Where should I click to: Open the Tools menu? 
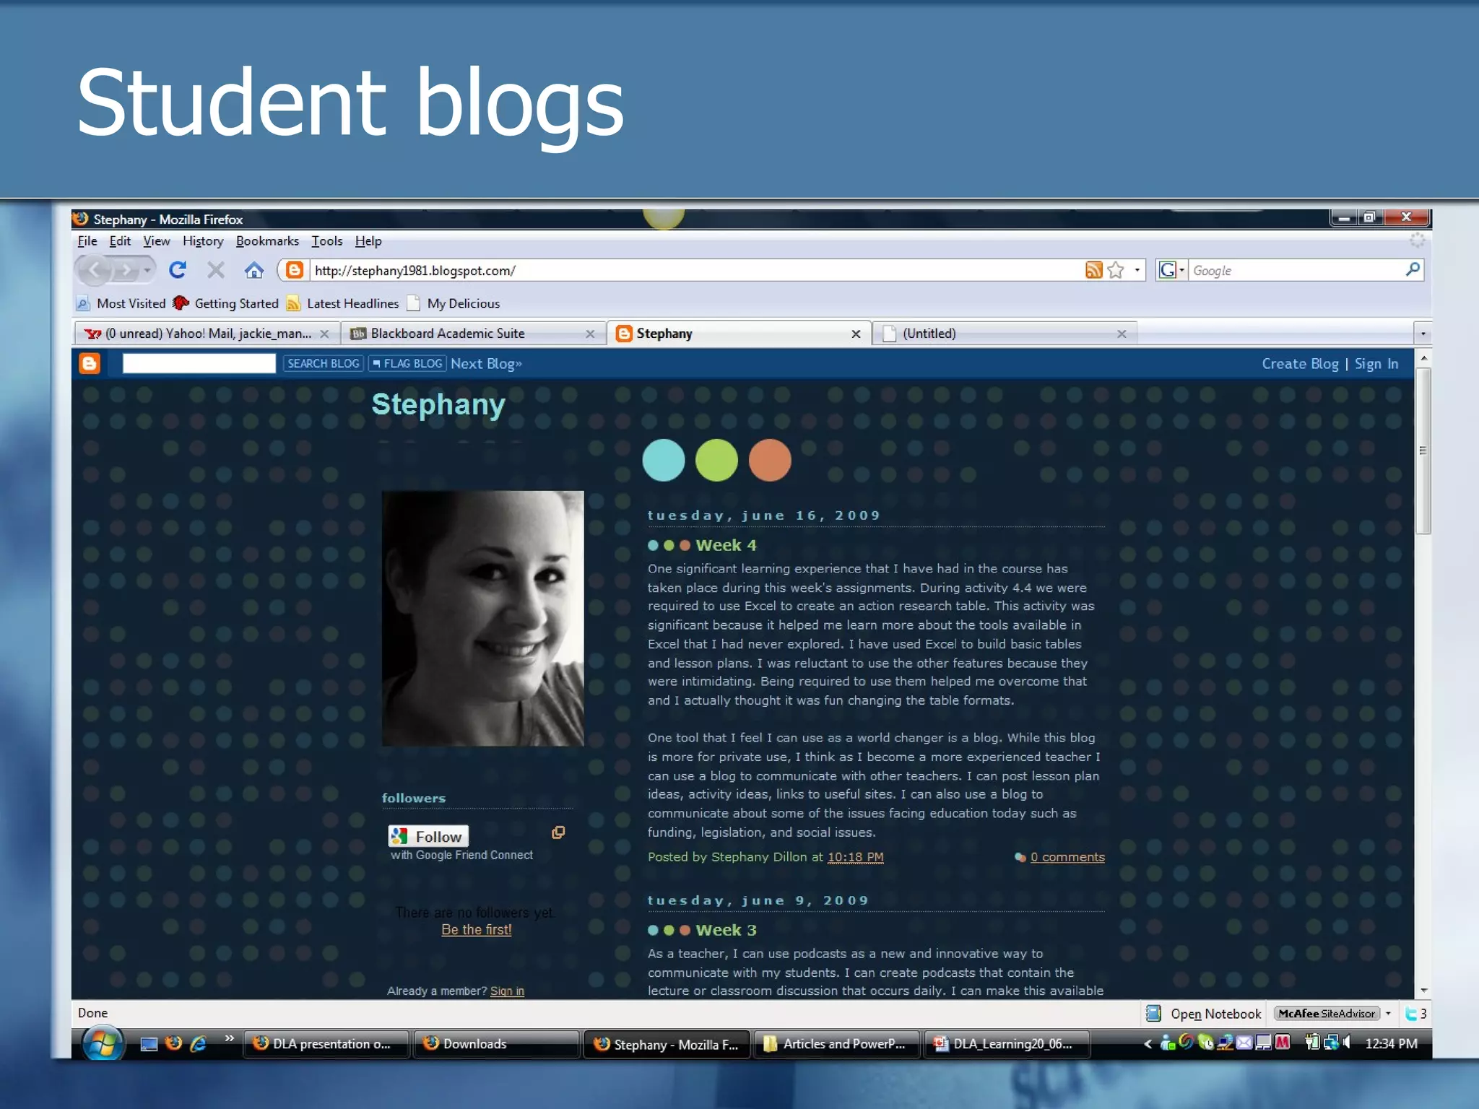pyautogui.click(x=327, y=241)
